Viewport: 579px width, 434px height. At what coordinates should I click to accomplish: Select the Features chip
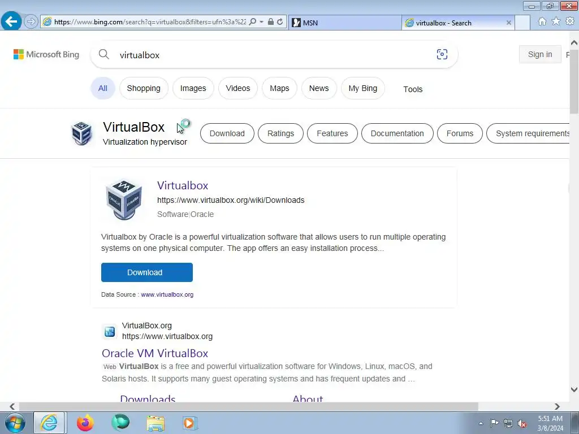click(x=332, y=133)
